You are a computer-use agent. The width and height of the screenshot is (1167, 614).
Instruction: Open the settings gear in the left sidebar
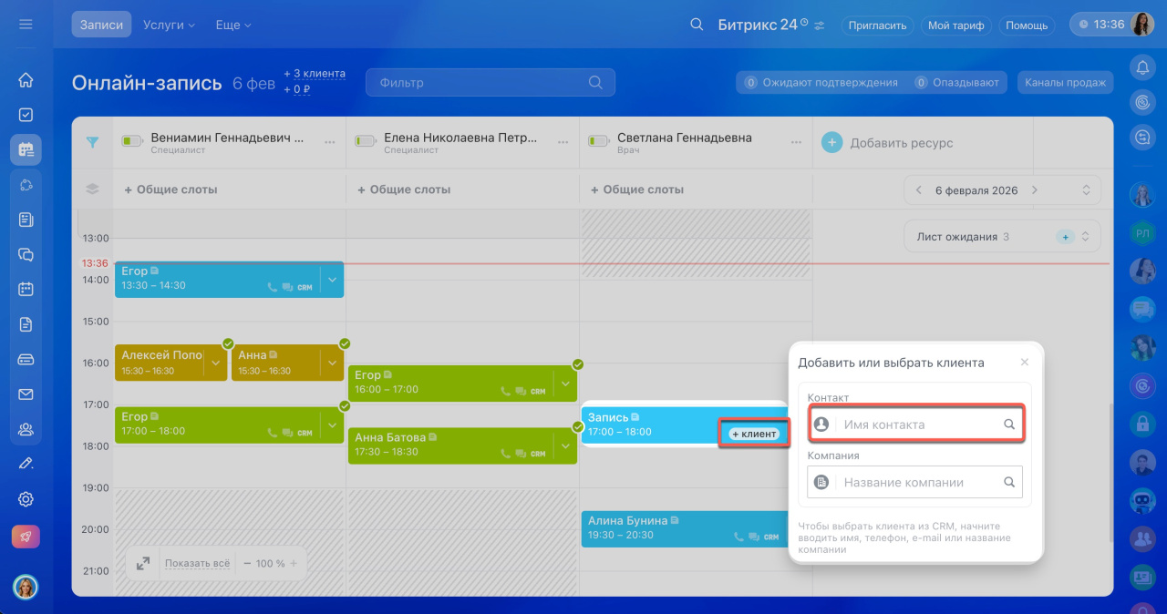(x=26, y=499)
